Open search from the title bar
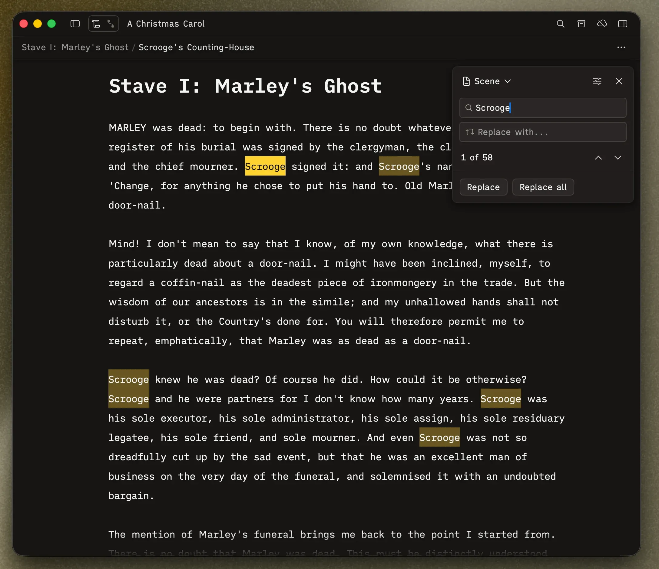 [560, 24]
